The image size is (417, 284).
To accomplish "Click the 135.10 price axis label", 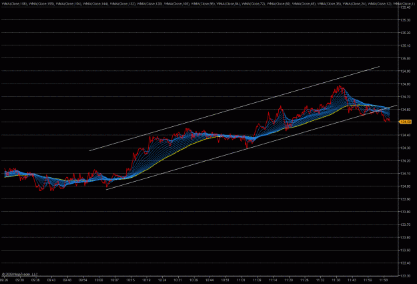I will tap(405, 46).
